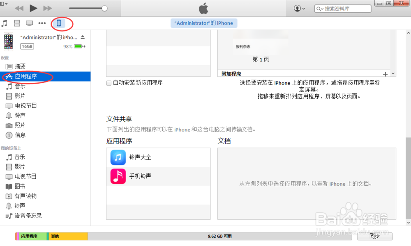
Task: Open the Movies library icon in toolbar
Action: (x=17, y=23)
